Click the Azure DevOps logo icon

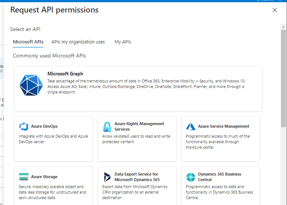click(24, 127)
